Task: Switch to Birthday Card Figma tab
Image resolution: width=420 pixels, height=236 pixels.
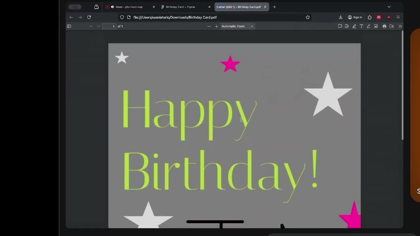Action: point(185,7)
